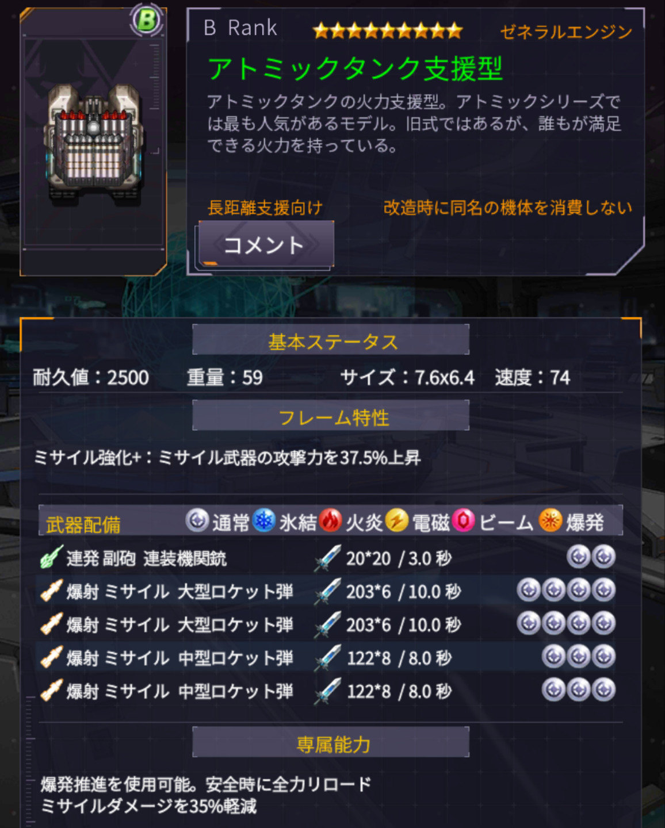Image resolution: width=665 pixels, height=828 pixels.
Task: Click the 火炎 flame element icon
Action: 330,520
